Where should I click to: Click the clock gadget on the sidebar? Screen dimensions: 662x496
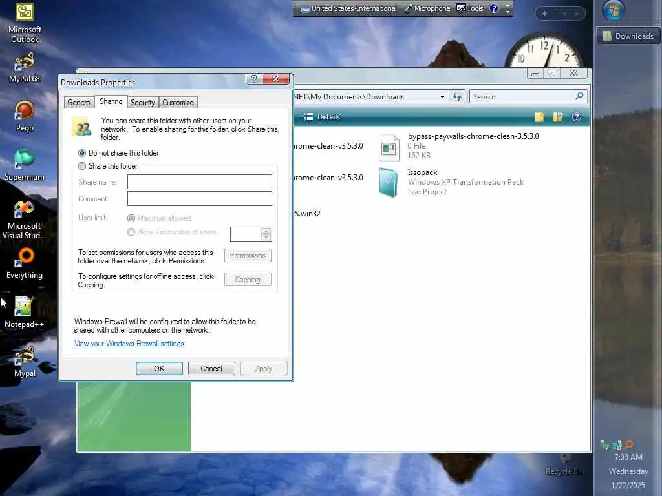pyautogui.click(x=544, y=50)
